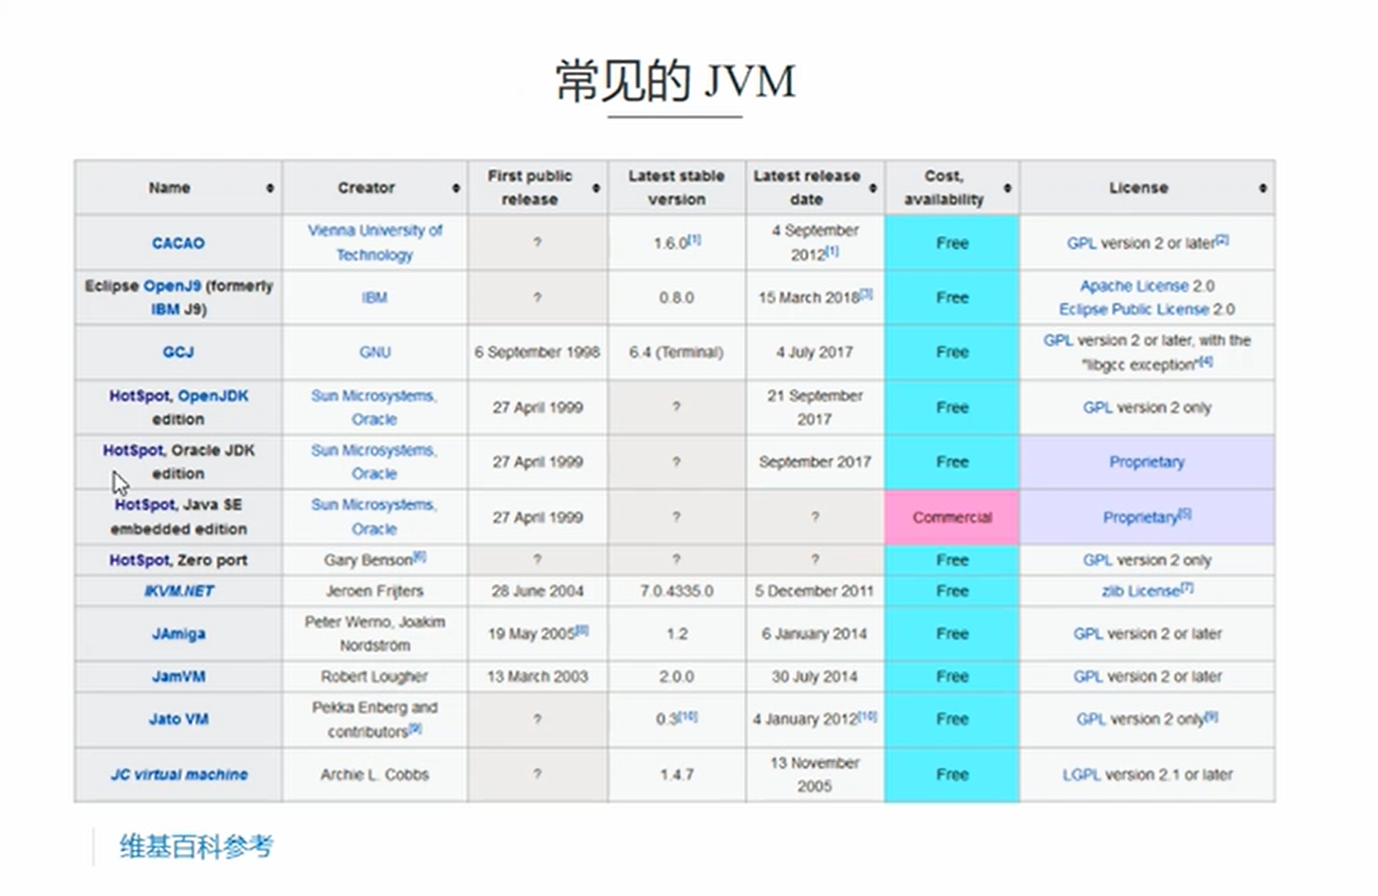Click the 4 July 2017 date cell
This screenshot has width=1378, height=896.
[815, 352]
